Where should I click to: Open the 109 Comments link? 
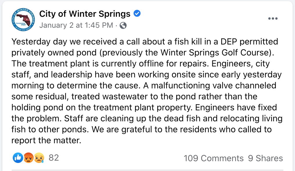pyautogui.click(x=213, y=158)
